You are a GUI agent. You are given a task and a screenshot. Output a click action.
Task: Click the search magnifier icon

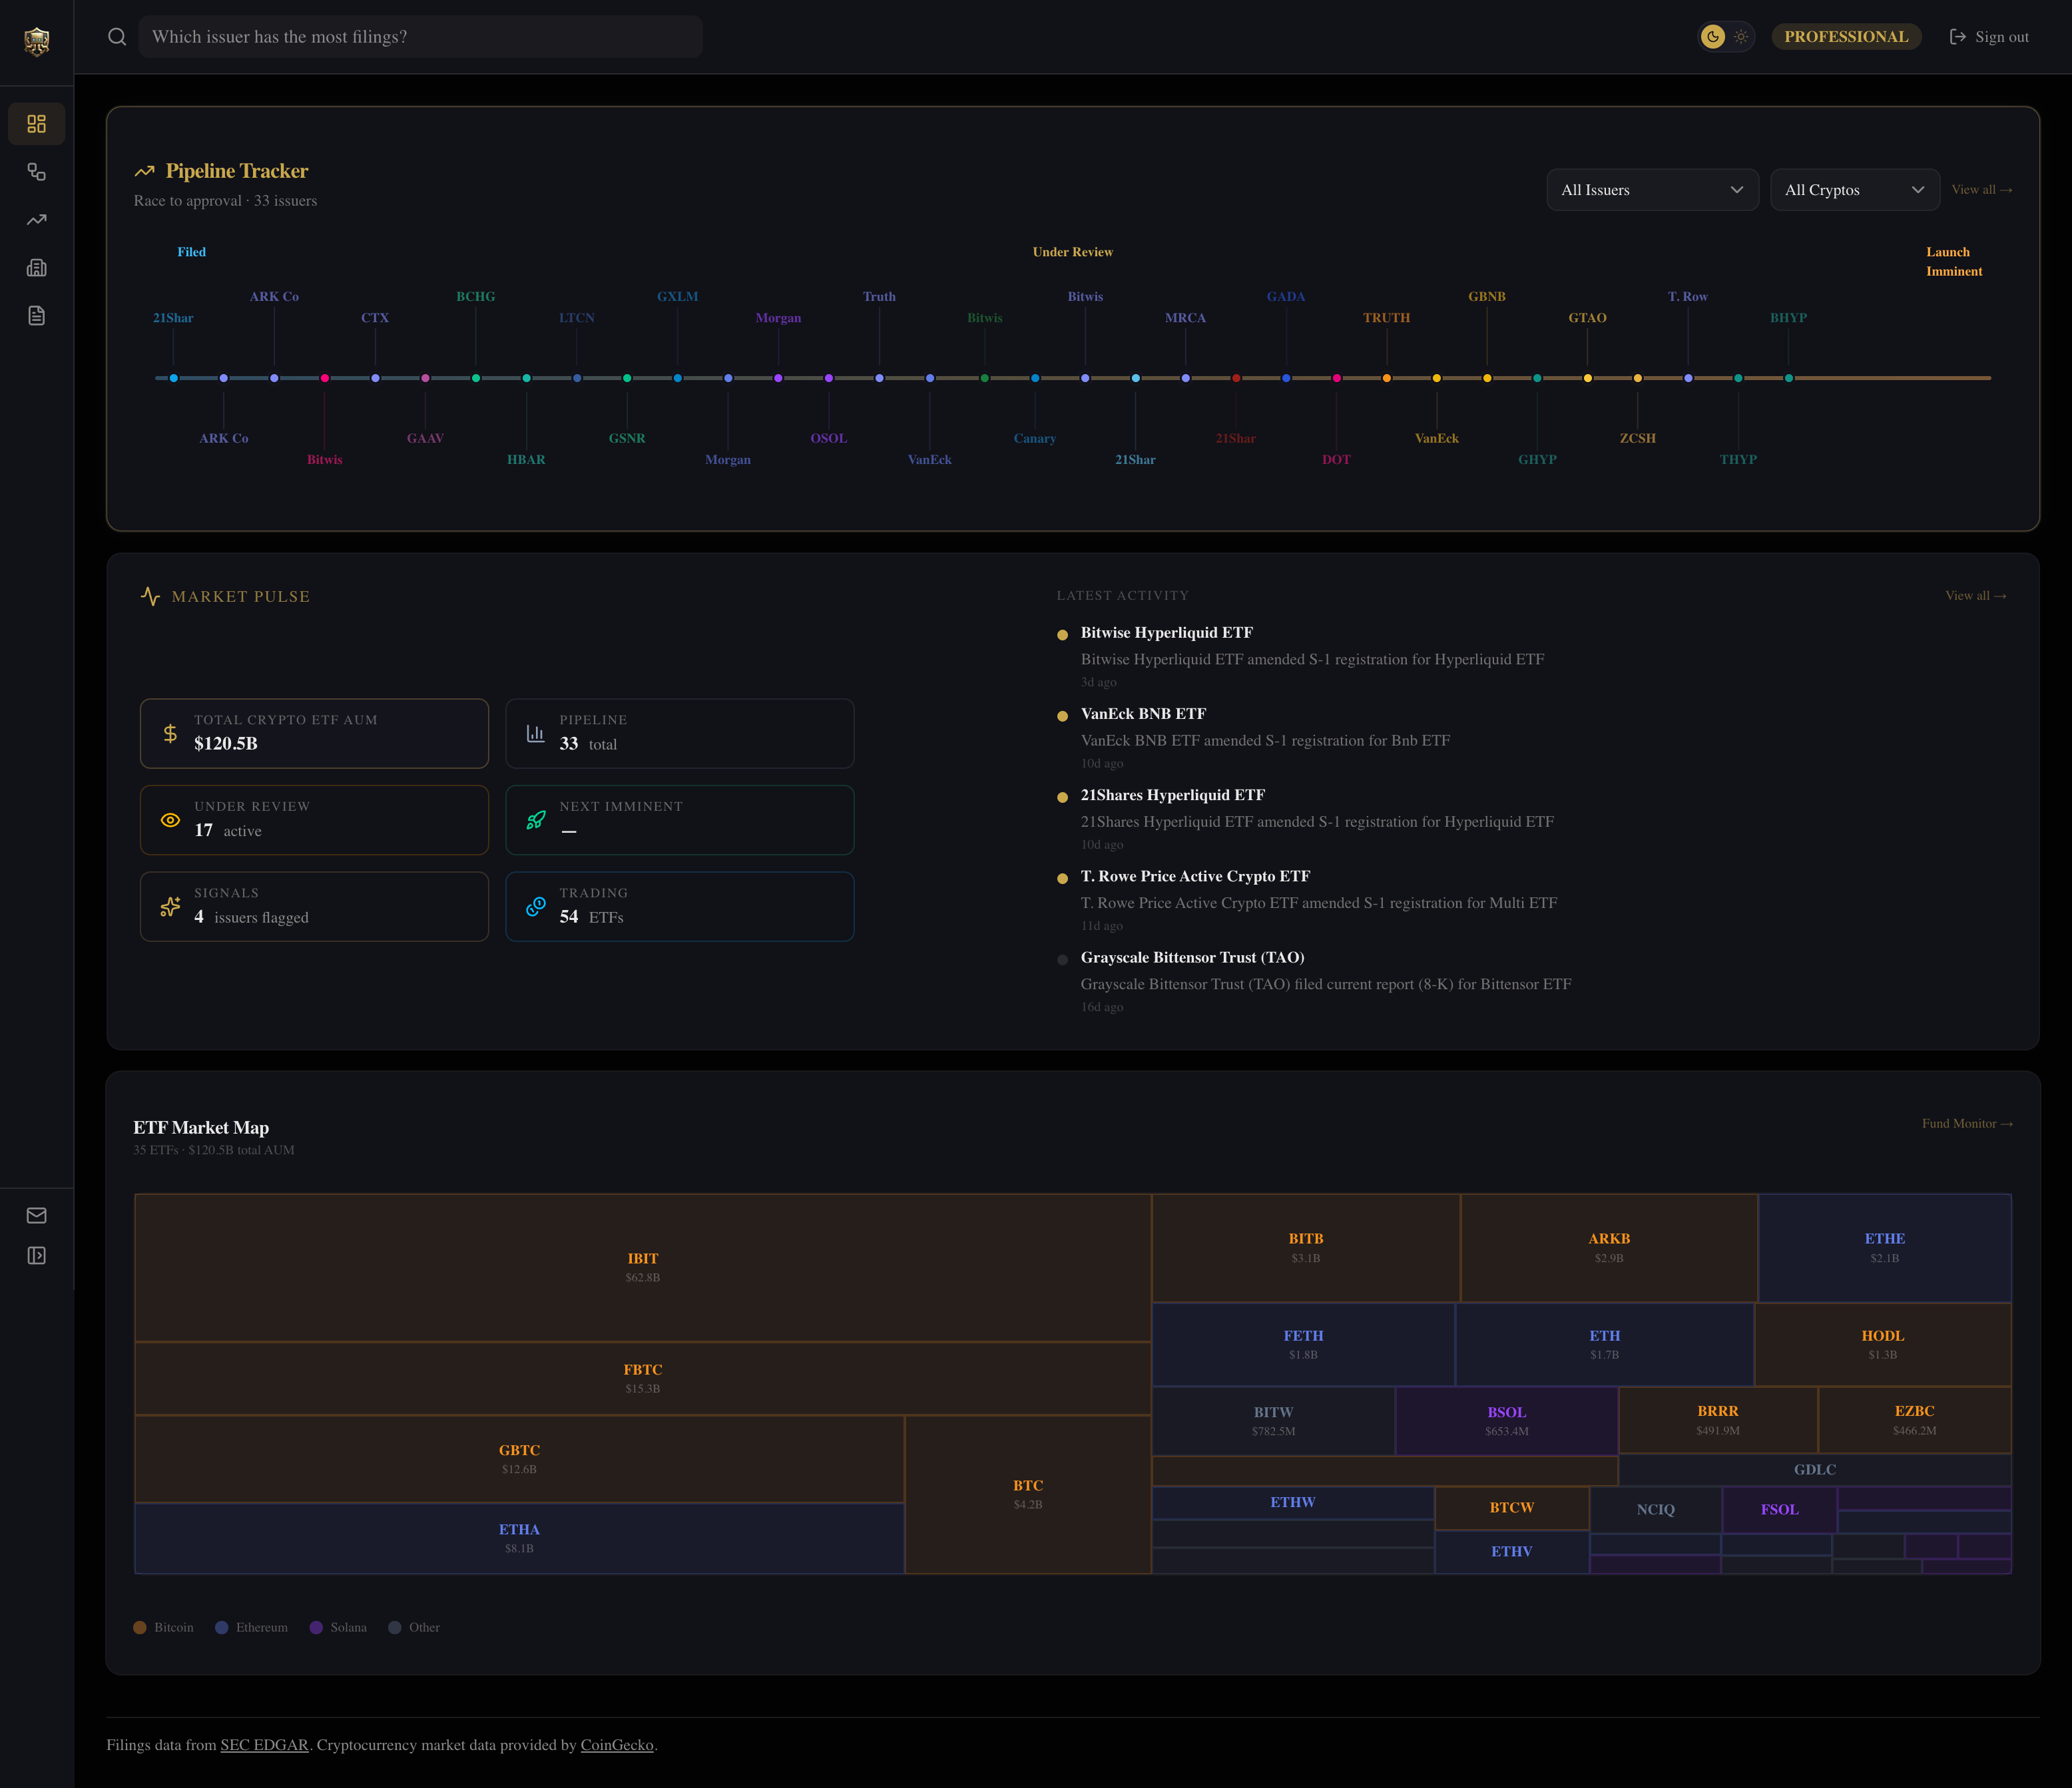[x=117, y=37]
